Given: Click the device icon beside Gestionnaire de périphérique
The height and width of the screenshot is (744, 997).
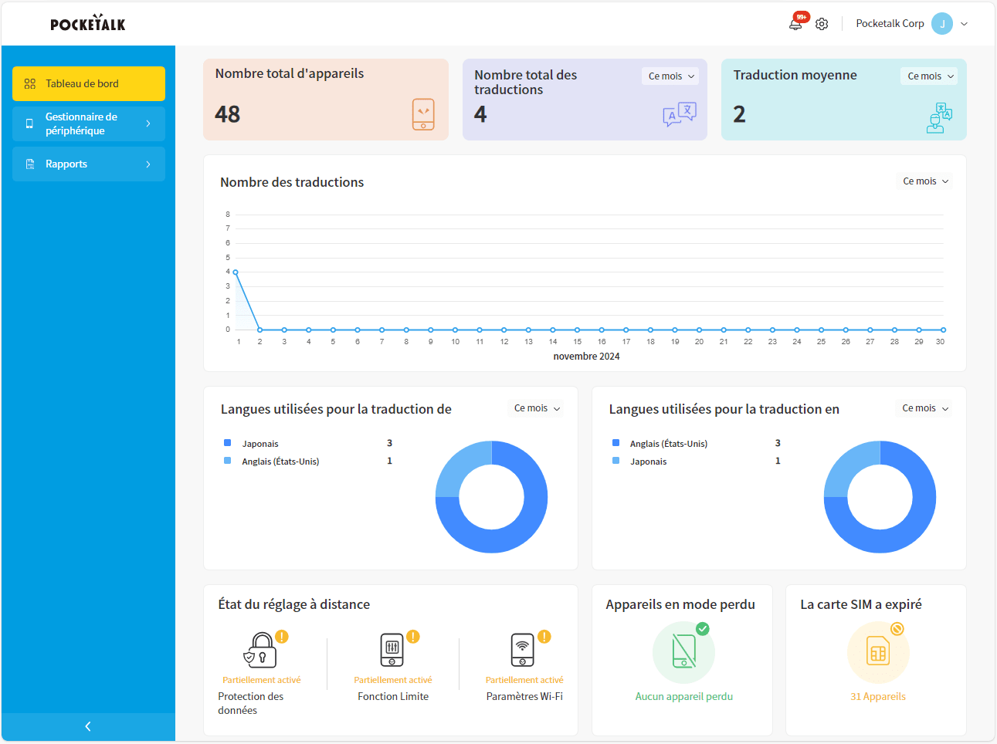Looking at the screenshot, I should (x=29, y=123).
